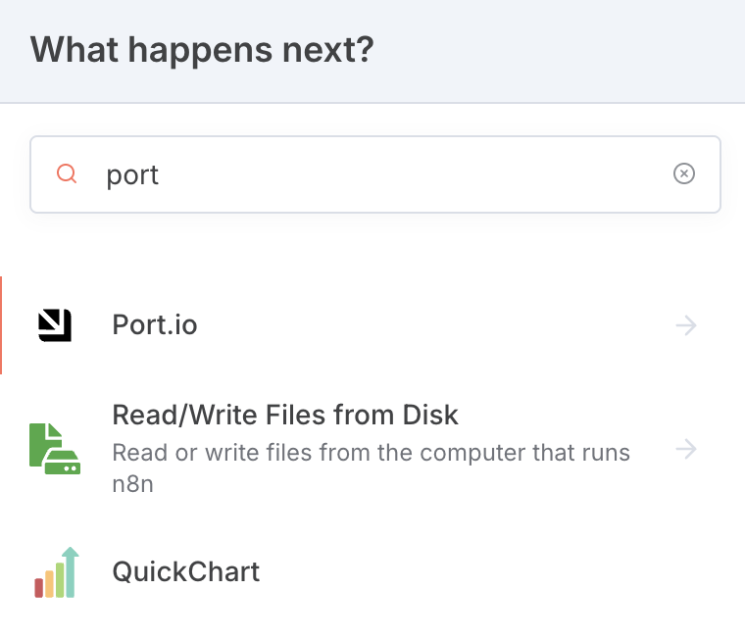Click the Read/Write Files description text
Screen dimensions: 745x639
click(371, 453)
